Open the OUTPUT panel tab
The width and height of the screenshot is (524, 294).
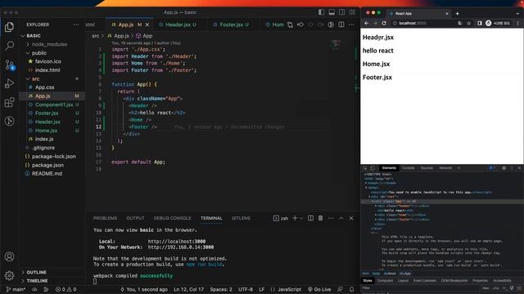pyautogui.click(x=135, y=218)
